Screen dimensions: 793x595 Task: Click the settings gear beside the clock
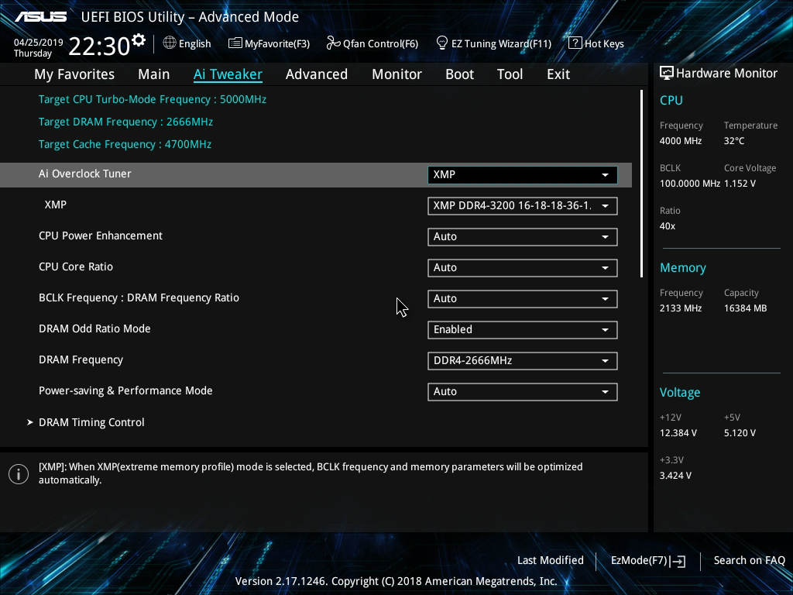(x=138, y=40)
